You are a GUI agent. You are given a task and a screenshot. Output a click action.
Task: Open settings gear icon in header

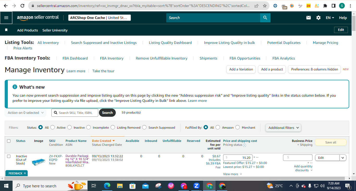pyautogui.click(x=318, y=18)
